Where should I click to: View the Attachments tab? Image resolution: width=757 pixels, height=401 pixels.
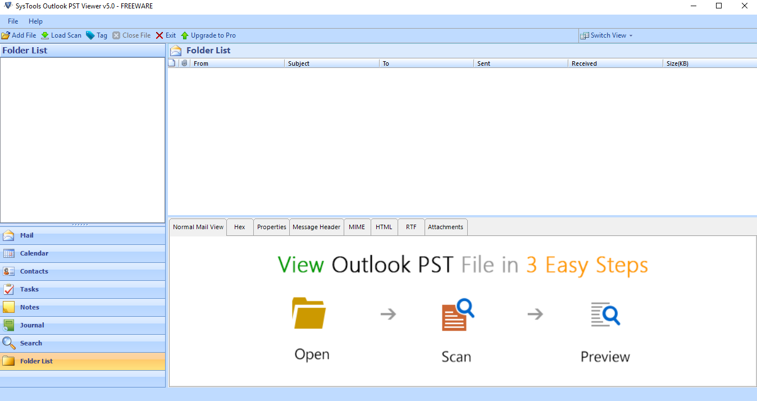(446, 227)
